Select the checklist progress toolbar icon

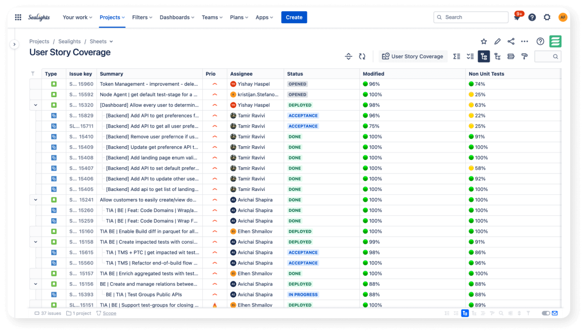(x=470, y=56)
